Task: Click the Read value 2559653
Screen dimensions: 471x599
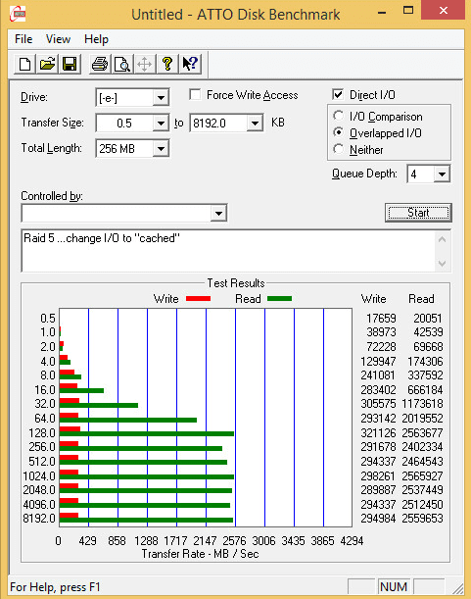Action: [422, 519]
